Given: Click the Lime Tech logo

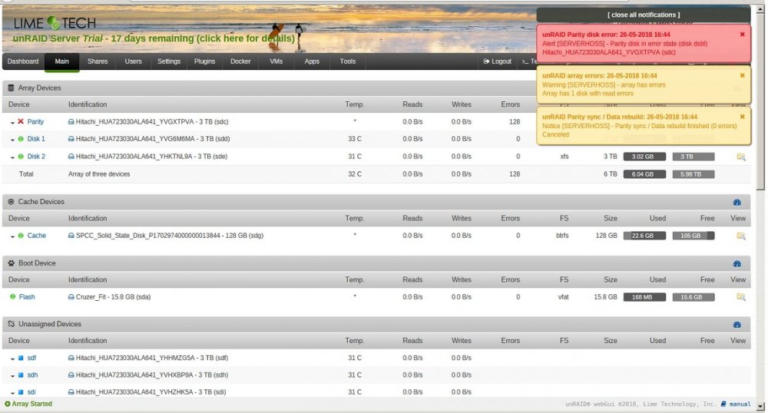Looking at the screenshot, I should click(x=55, y=22).
